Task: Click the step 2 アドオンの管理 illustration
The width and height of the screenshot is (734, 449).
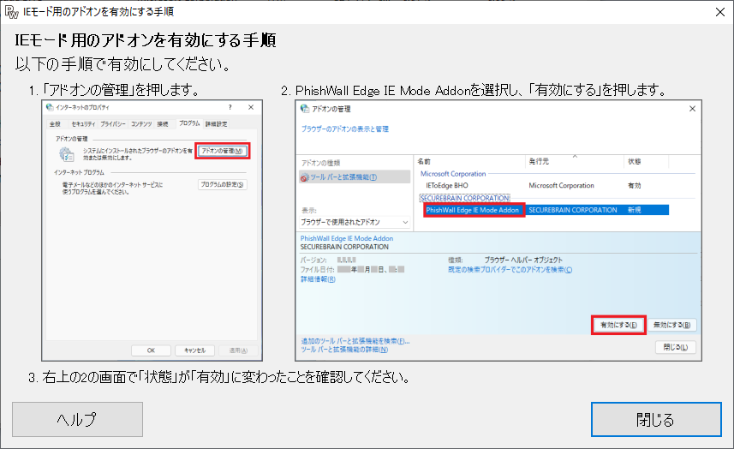Action: pos(498,230)
